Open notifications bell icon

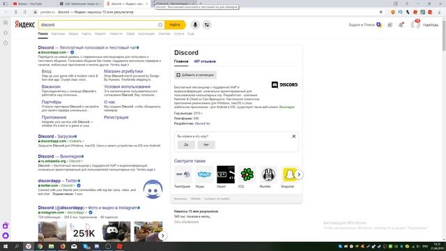(401, 25)
